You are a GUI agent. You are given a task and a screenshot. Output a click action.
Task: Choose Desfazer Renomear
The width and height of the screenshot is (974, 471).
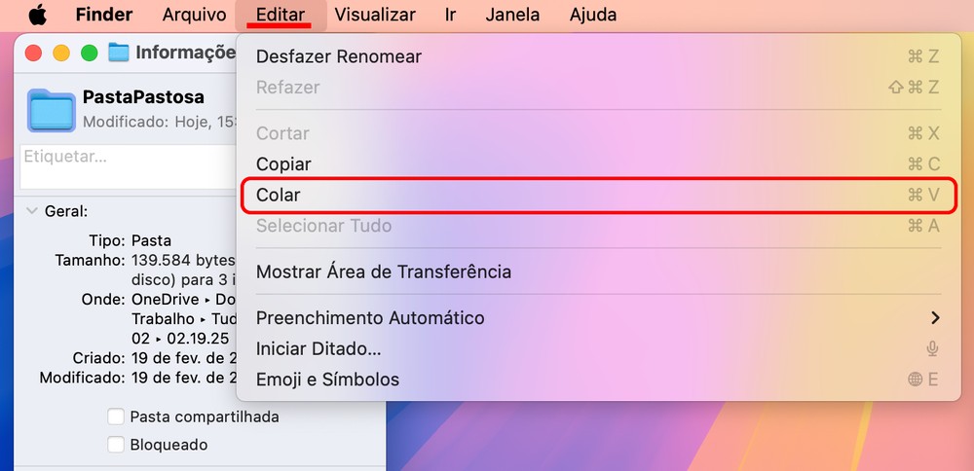coord(338,56)
